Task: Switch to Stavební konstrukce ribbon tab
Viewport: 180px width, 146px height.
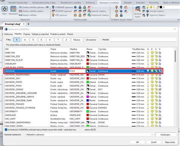Action: (x=18, y=3)
